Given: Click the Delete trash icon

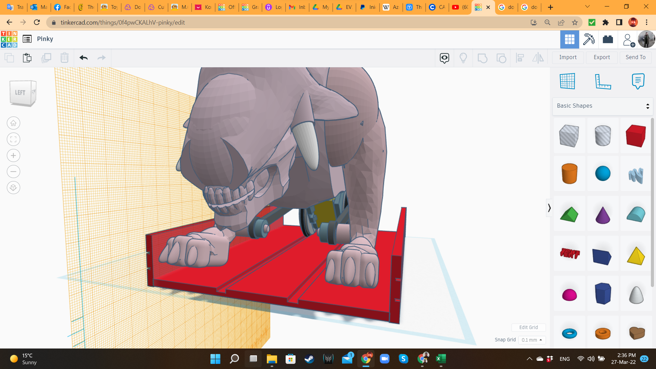Looking at the screenshot, I should (x=65, y=58).
